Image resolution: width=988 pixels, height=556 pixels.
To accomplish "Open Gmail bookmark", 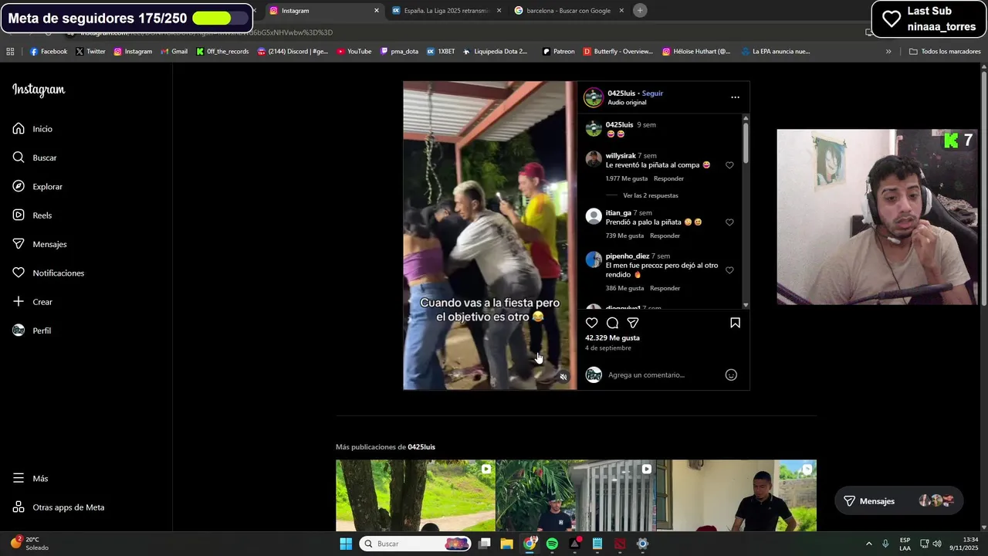I will click(174, 52).
